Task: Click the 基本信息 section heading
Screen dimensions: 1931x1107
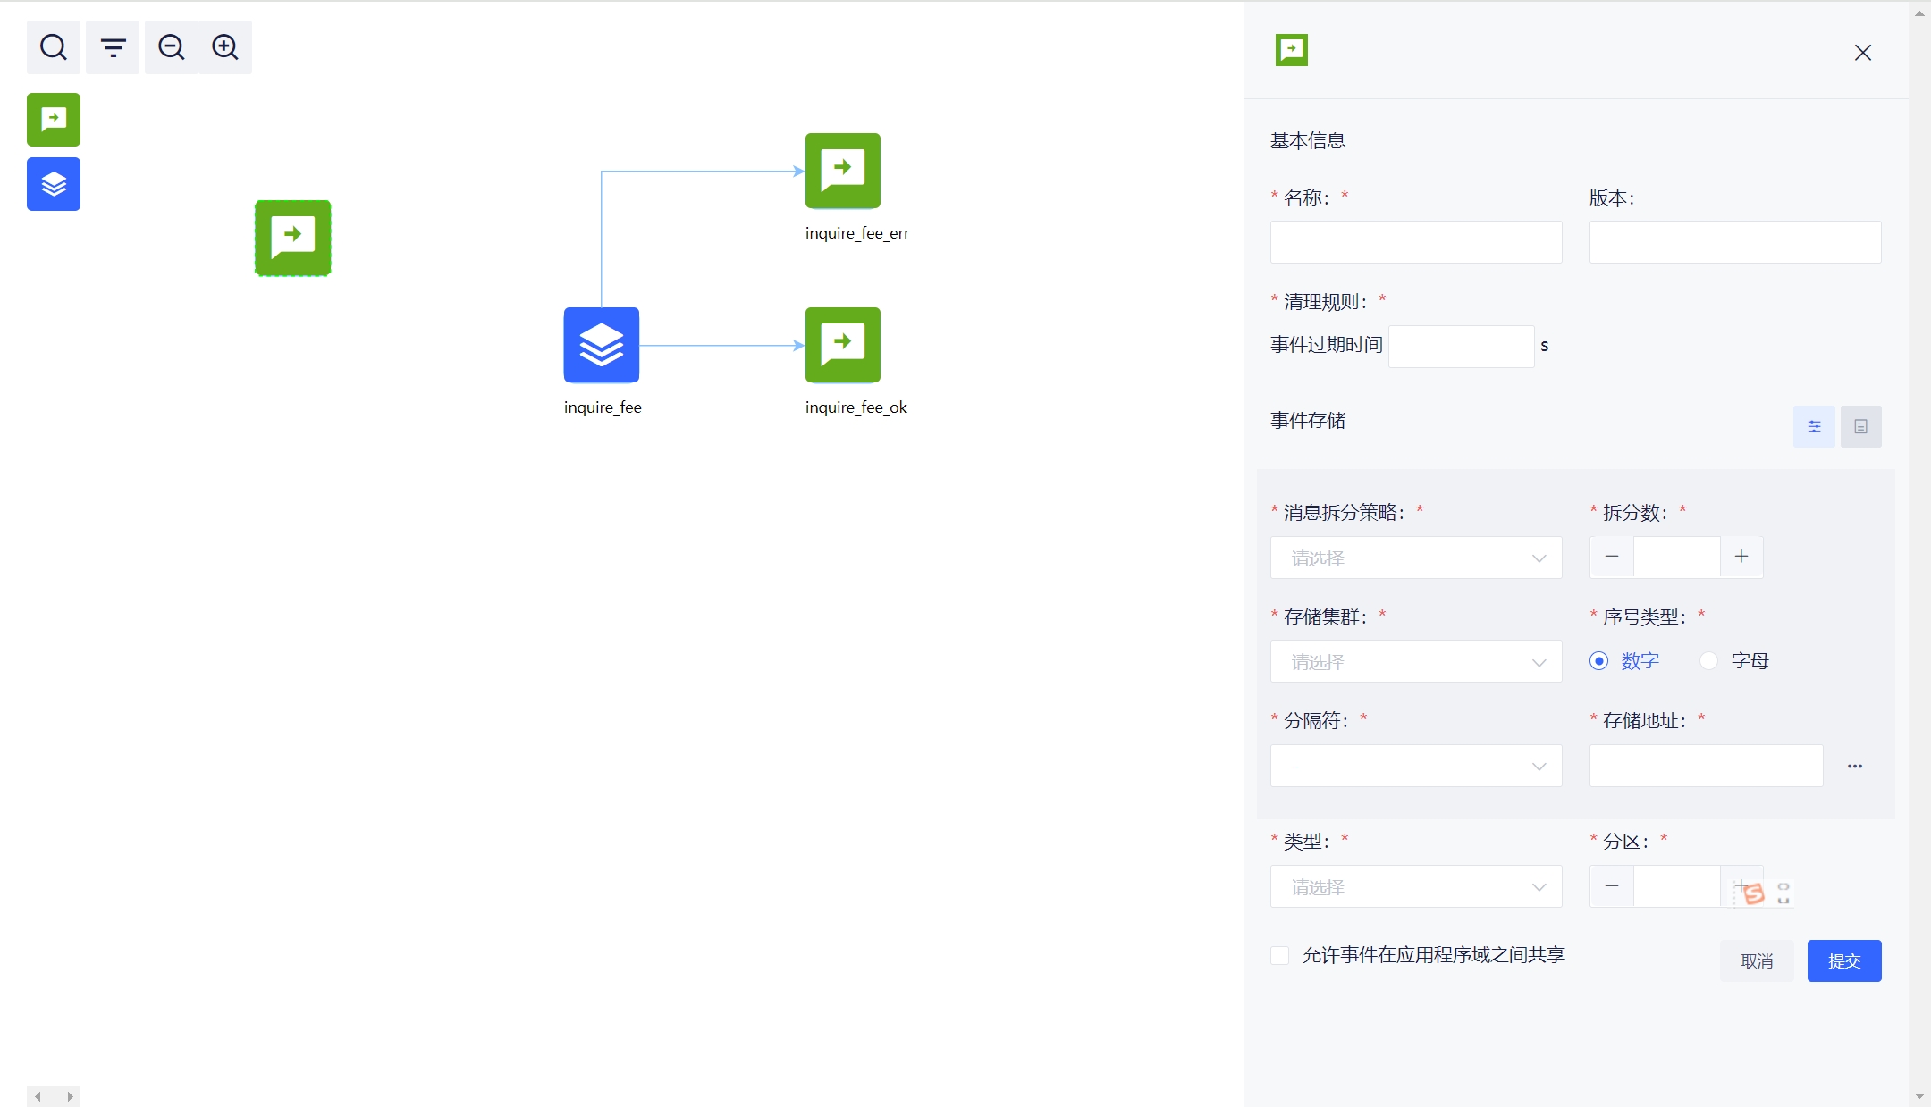Action: tap(1308, 140)
